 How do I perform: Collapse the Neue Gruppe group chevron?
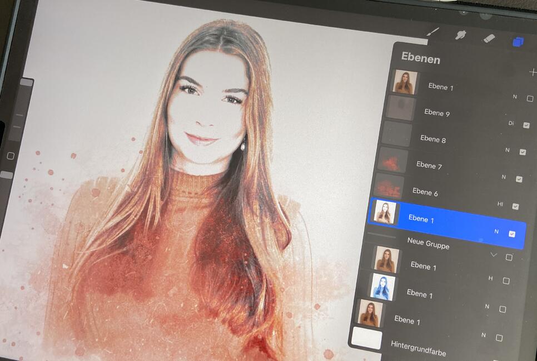tap(493, 255)
